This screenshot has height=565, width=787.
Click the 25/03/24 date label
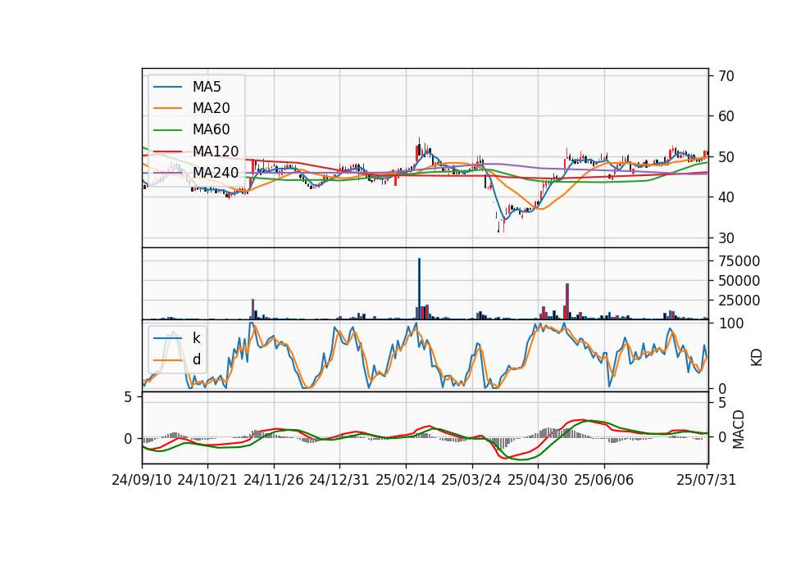click(471, 480)
